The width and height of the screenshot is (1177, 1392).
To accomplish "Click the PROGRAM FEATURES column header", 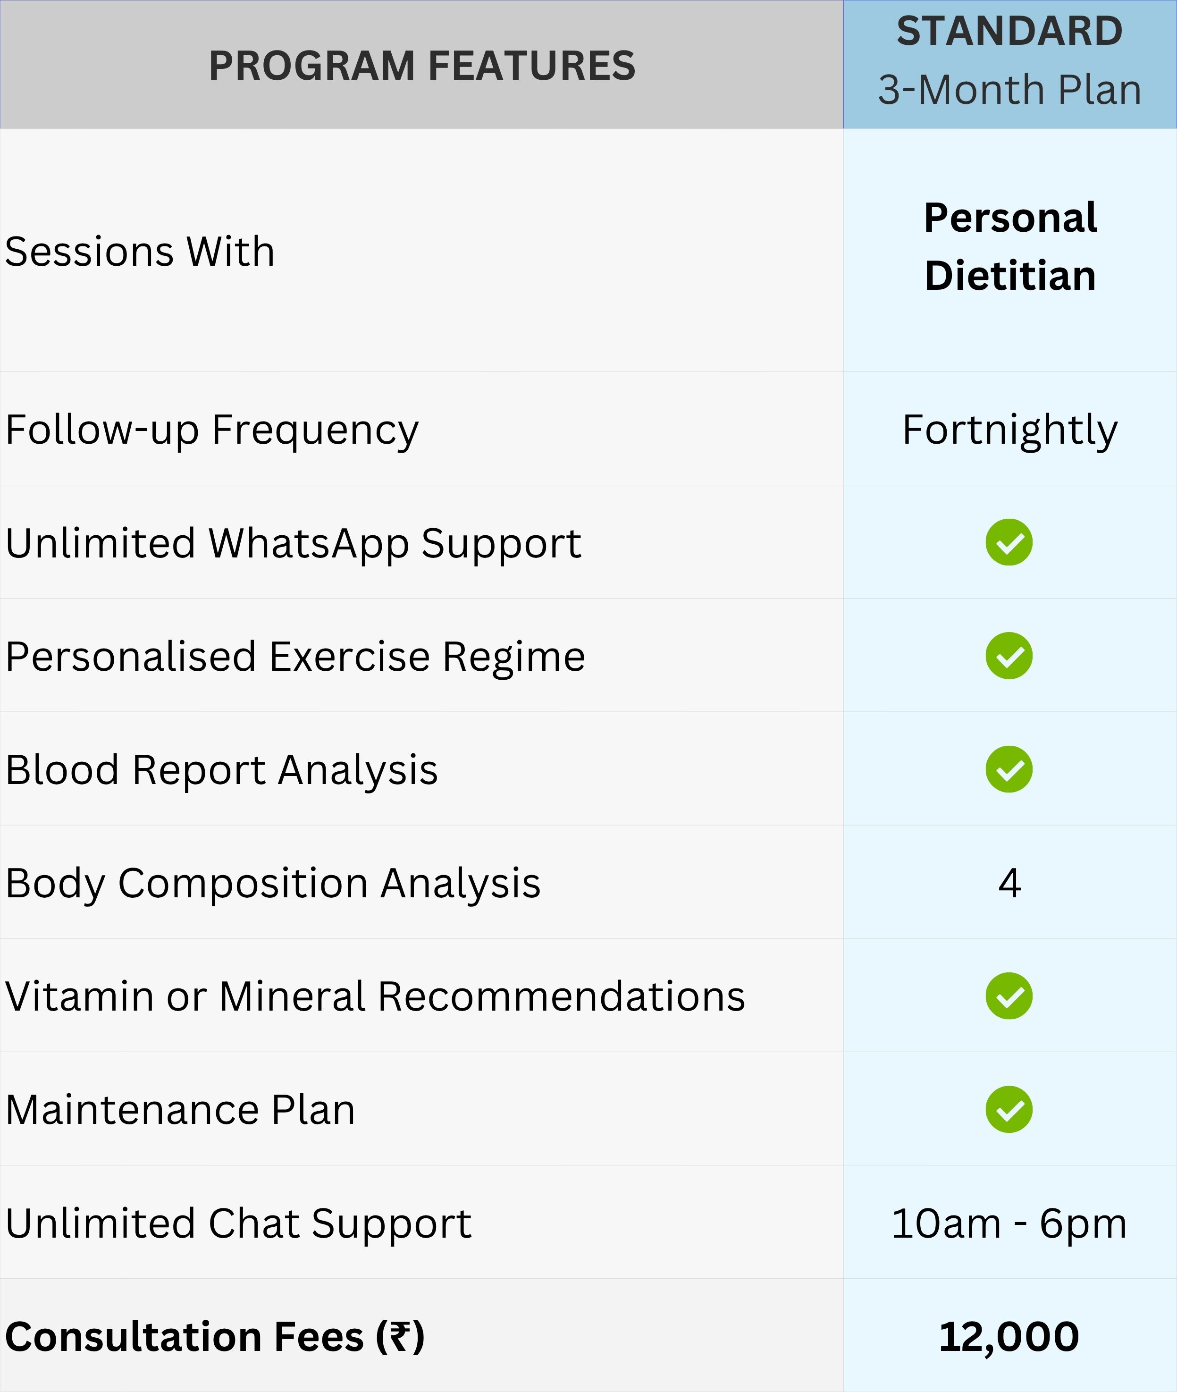I will 422,66.
